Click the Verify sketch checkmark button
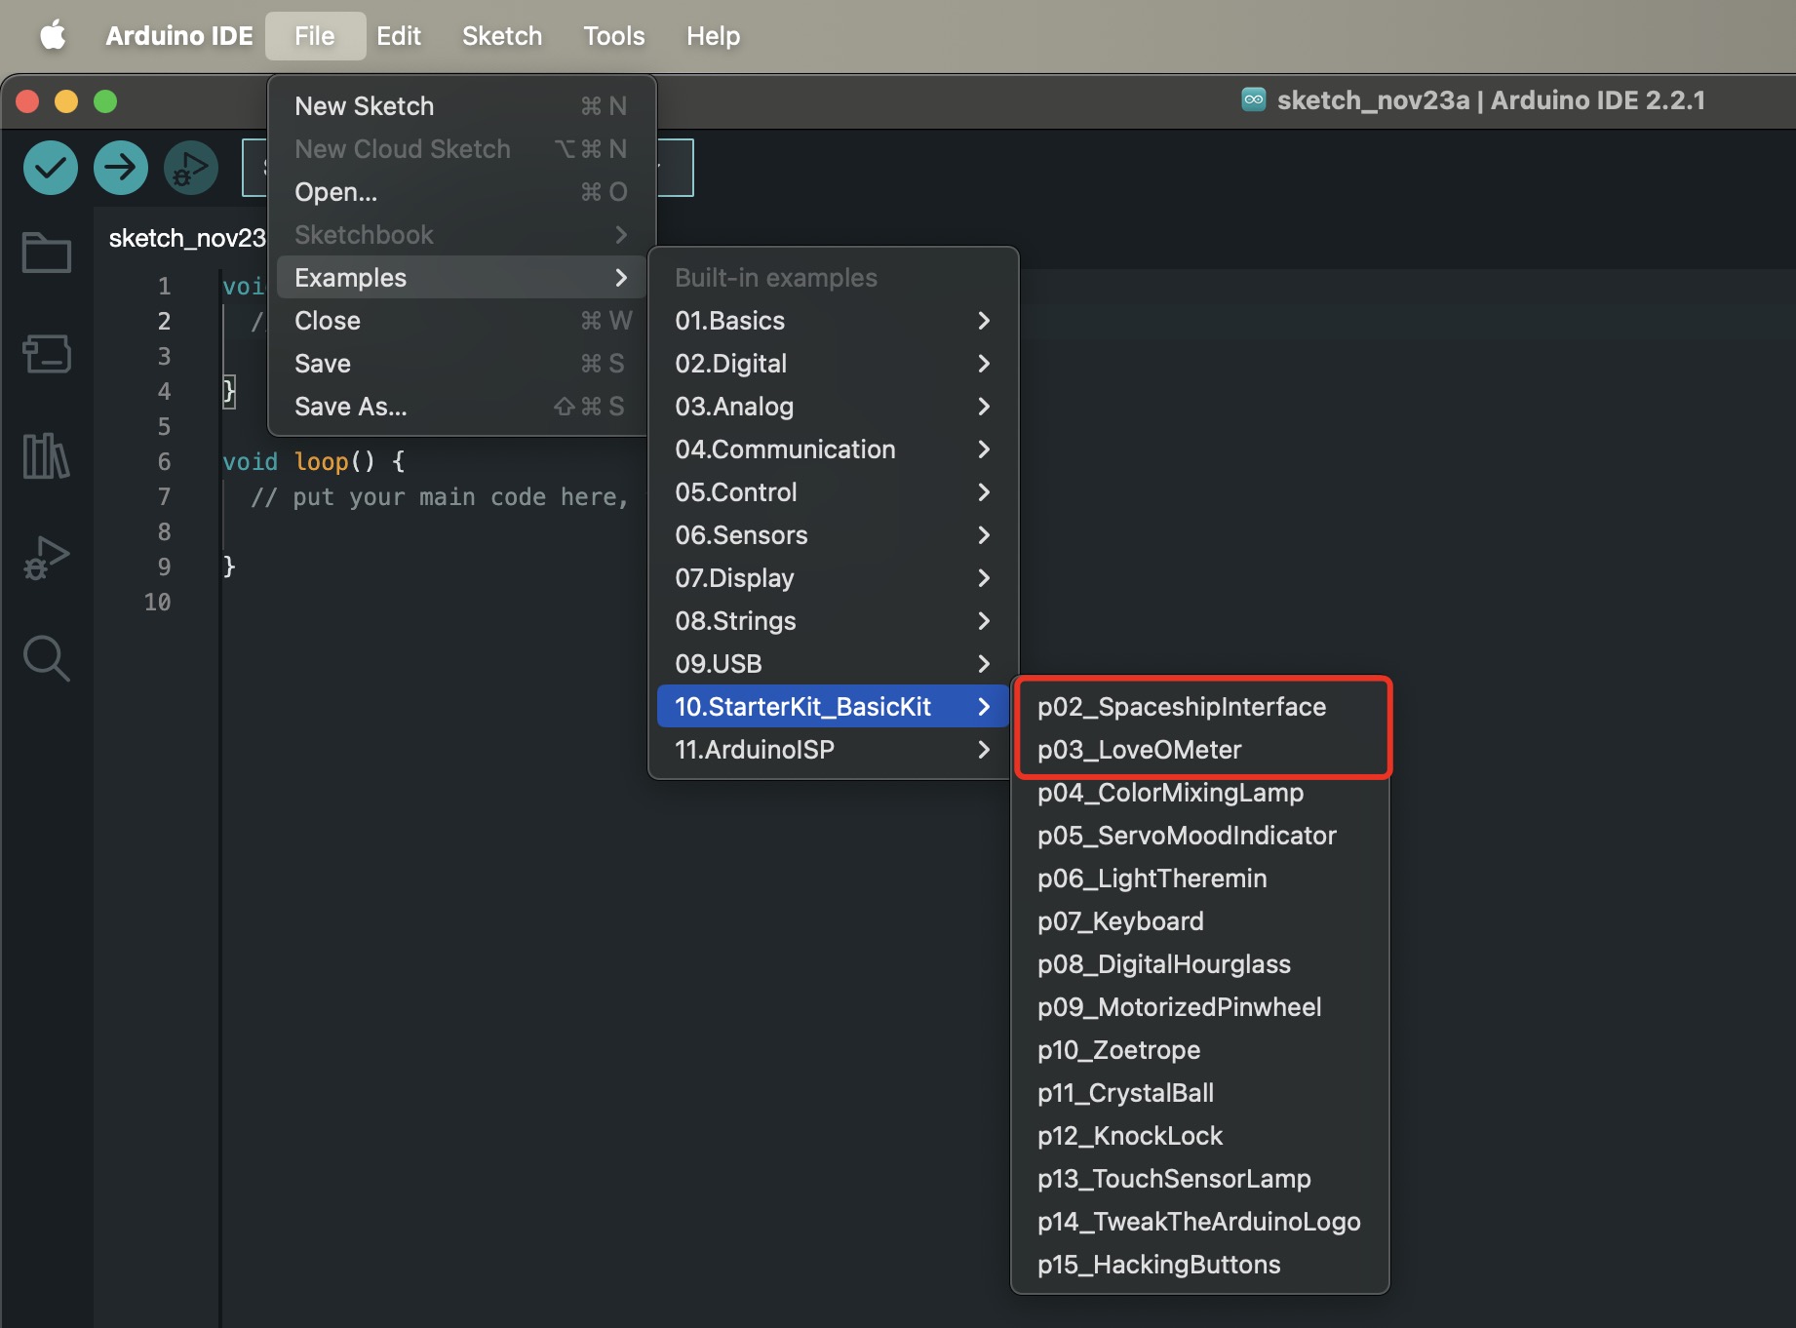 tap(51, 168)
